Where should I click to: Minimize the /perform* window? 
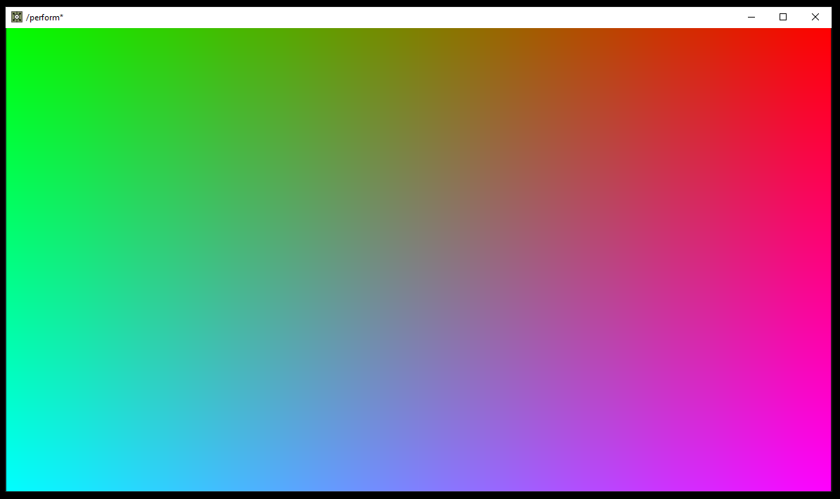751,17
